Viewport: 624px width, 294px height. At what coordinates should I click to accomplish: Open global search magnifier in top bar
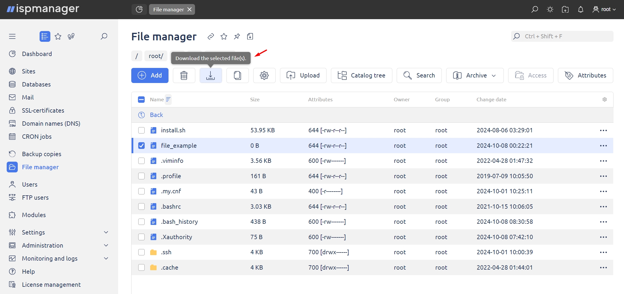pos(535,9)
